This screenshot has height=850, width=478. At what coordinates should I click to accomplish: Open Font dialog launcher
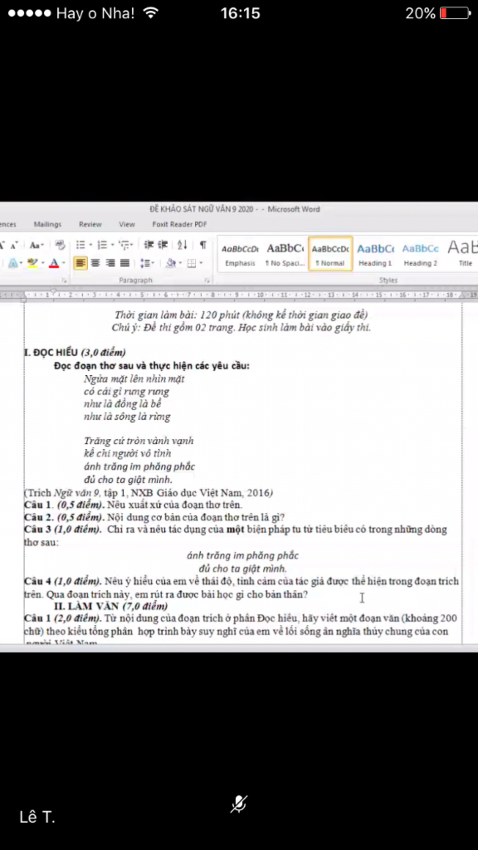tap(64, 280)
